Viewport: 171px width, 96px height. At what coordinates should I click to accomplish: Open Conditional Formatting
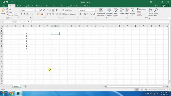(101, 12)
